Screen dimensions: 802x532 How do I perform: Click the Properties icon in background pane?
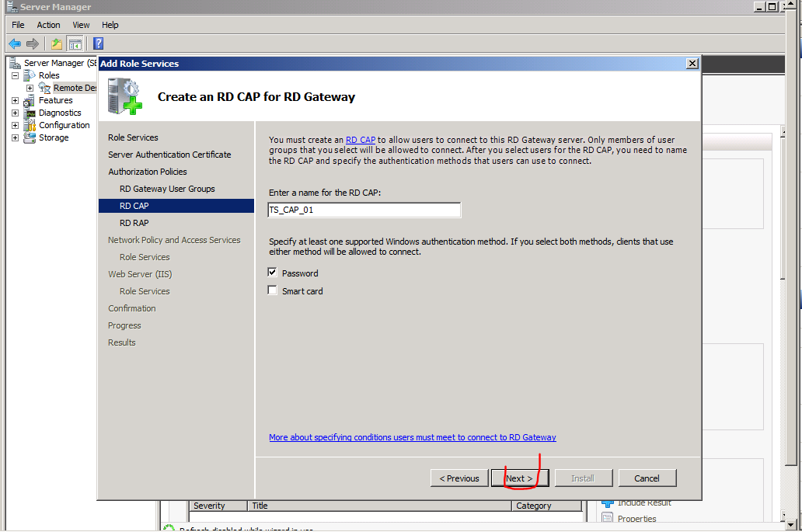click(x=607, y=518)
